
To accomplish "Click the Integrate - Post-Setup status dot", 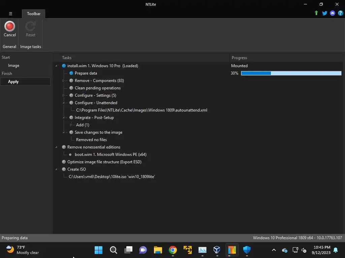I will tap(71, 117).
